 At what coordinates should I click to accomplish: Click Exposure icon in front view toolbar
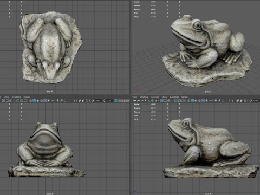point(93,101)
